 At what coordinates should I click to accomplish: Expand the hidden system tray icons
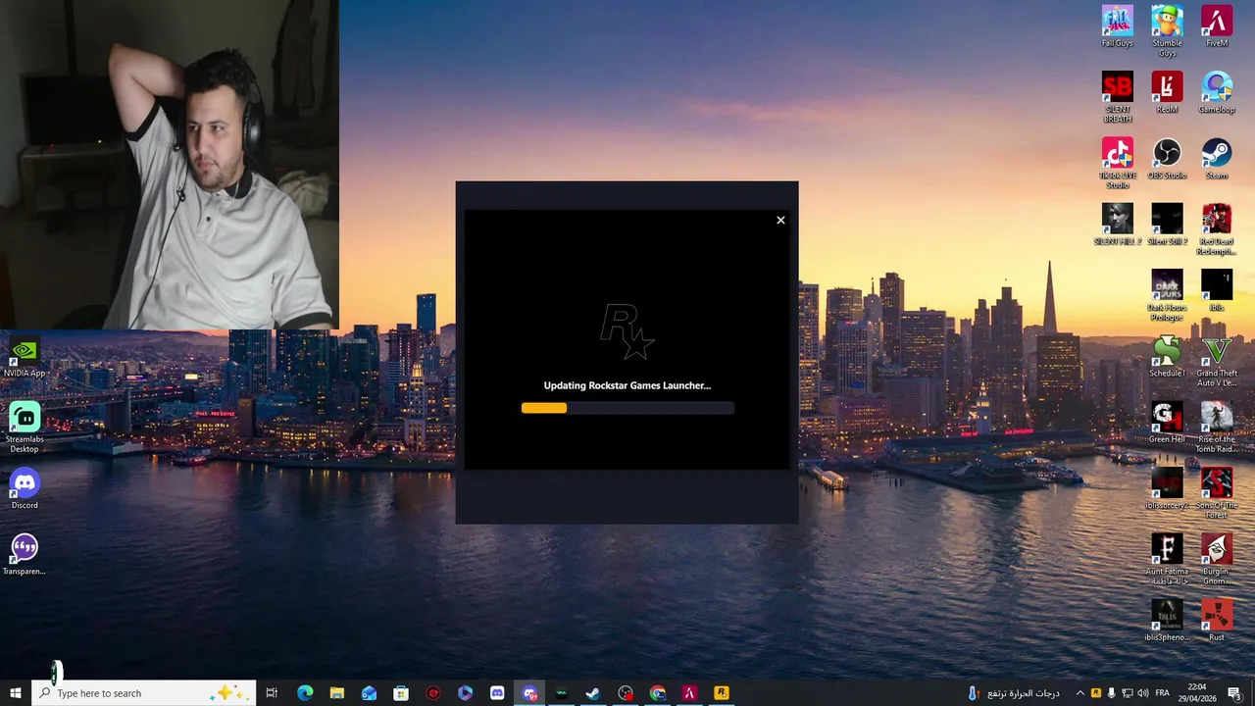[x=1080, y=693]
